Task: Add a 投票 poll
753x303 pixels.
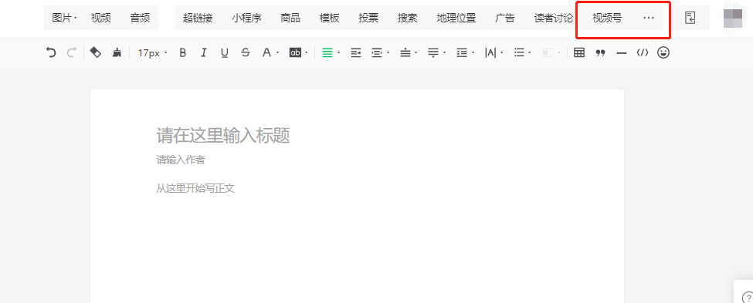Action: (368, 19)
